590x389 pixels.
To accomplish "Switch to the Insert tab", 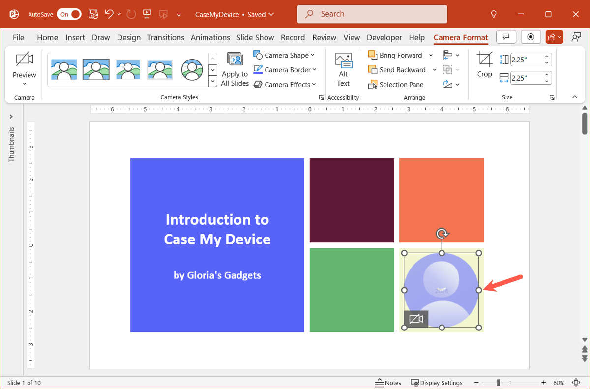I will coord(75,37).
